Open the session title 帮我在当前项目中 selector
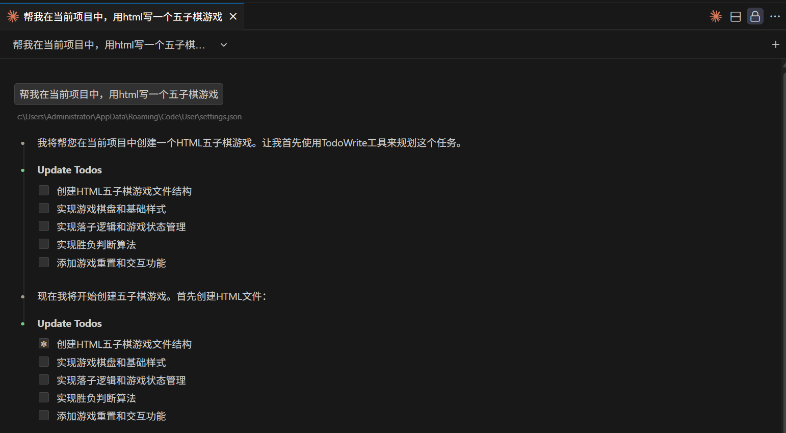Image resolution: width=786 pixels, height=433 pixels. point(109,45)
